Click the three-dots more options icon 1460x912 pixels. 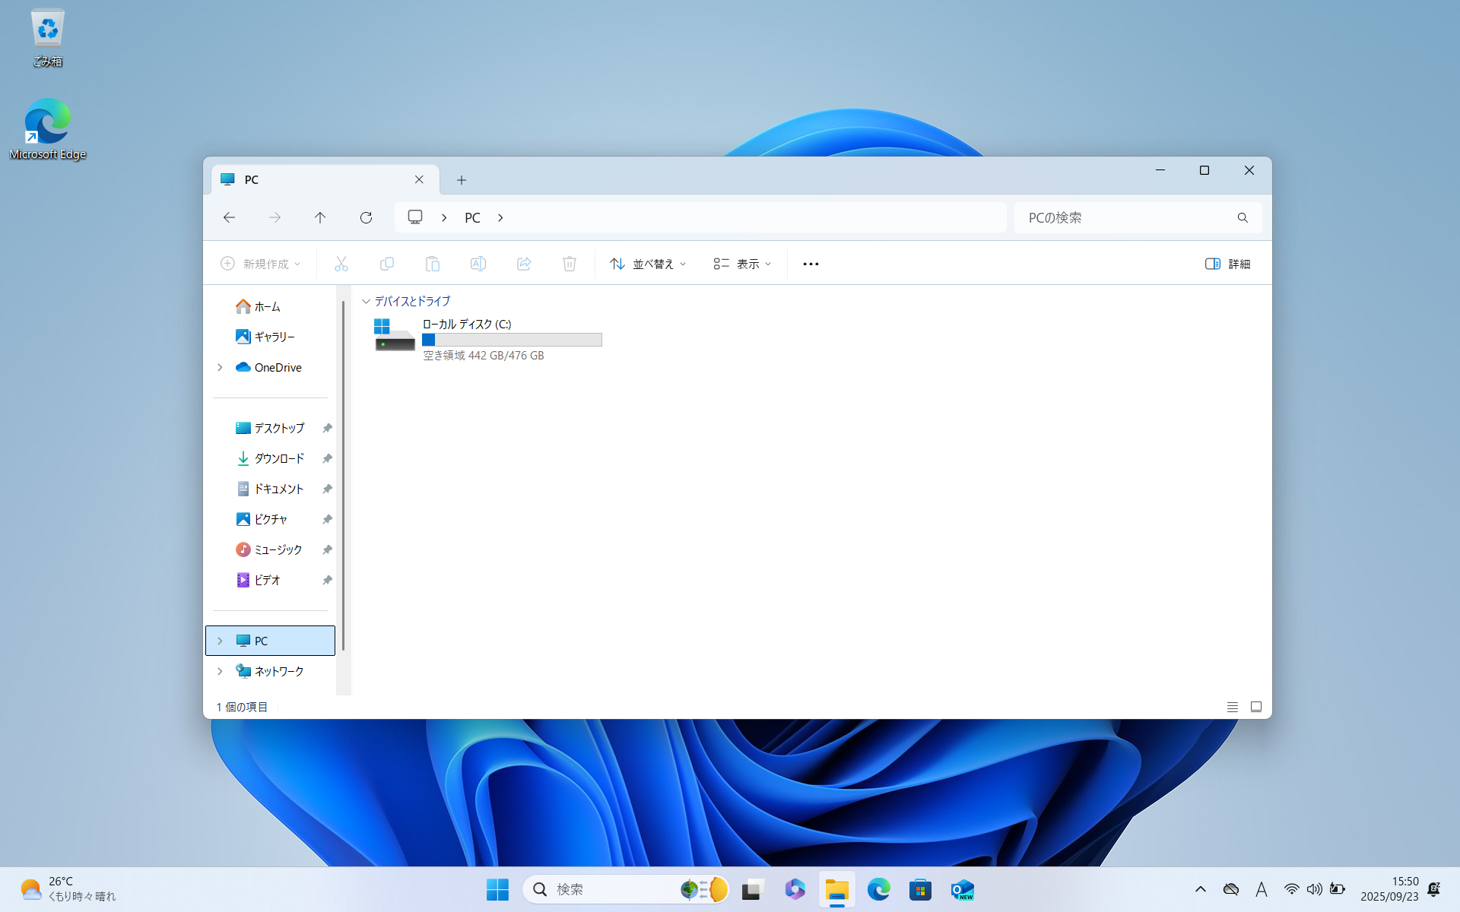click(x=811, y=264)
